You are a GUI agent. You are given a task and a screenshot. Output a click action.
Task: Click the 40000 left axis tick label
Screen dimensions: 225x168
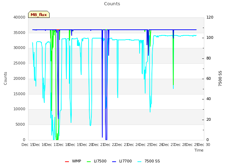coord(19,17)
